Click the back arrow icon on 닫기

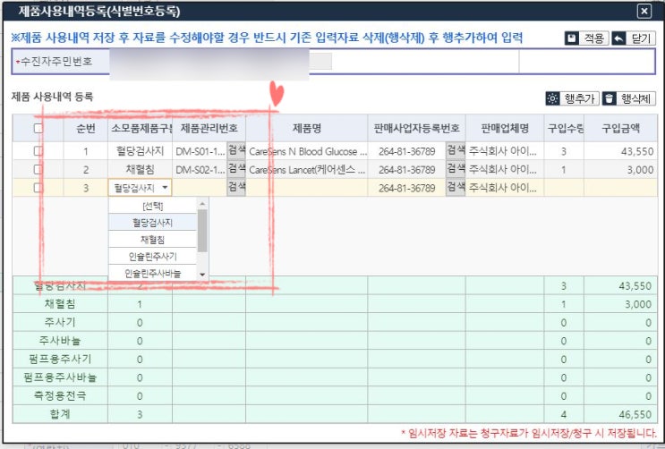tap(619, 38)
